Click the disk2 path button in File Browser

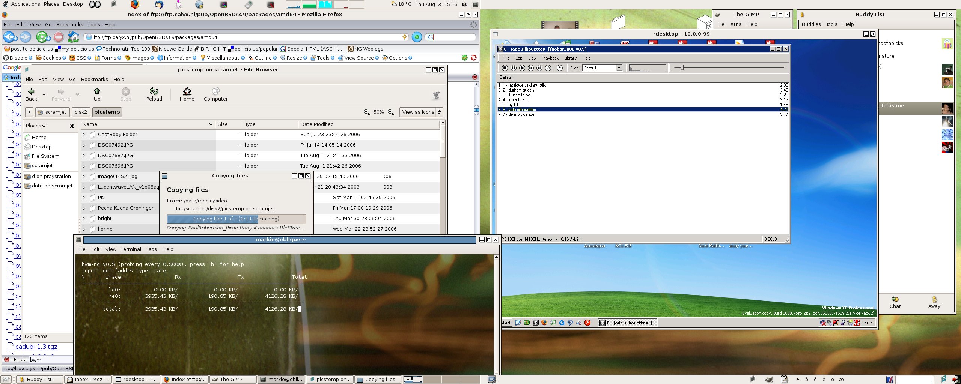81,112
